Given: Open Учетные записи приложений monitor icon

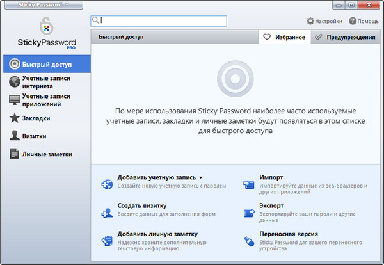Looking at the screenshot, I should pyautogui.click(x=14, y=100).
